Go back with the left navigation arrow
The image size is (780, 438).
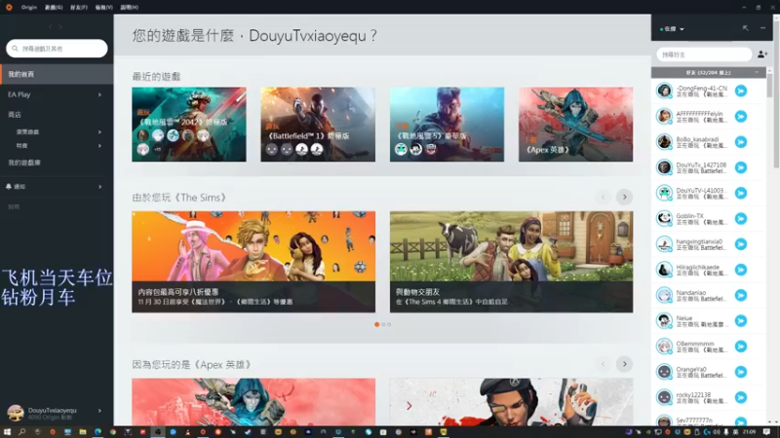(51, 27)
